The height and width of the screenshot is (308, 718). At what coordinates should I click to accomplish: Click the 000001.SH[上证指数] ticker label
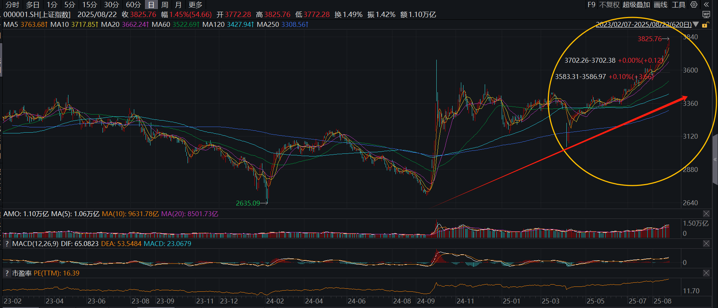(37, 14)
